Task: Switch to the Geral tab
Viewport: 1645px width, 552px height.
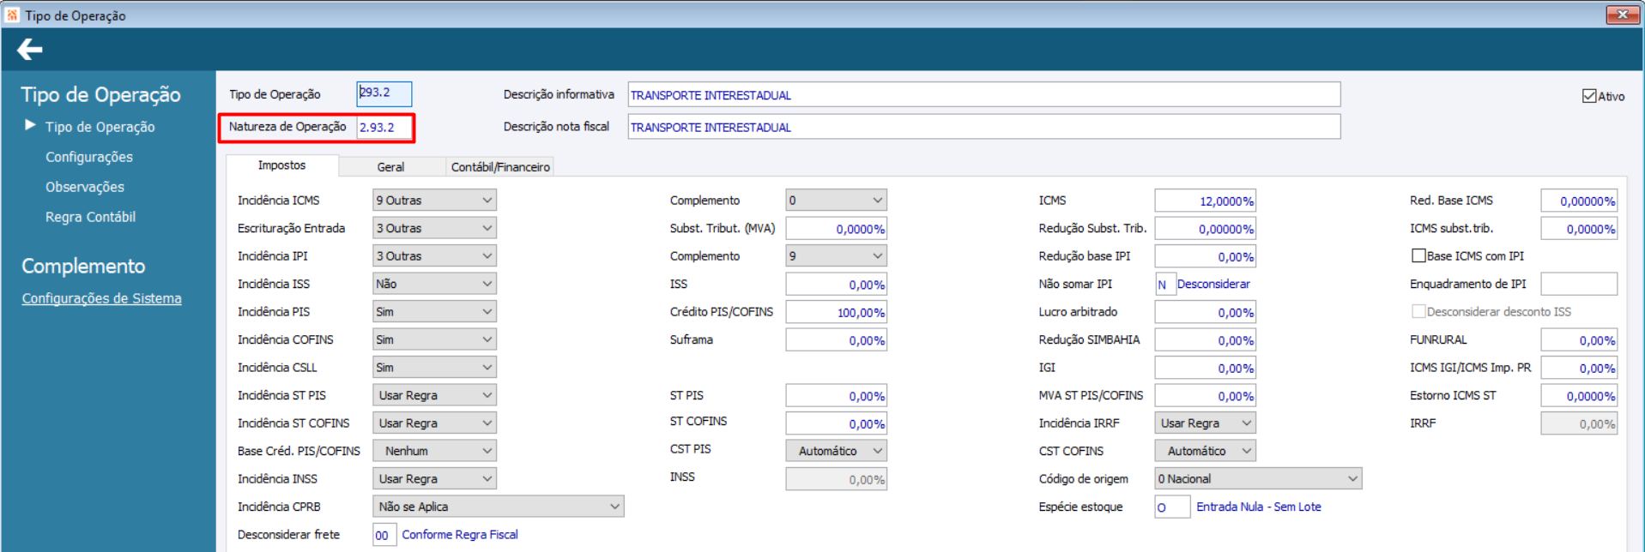Action: [390, 167]
